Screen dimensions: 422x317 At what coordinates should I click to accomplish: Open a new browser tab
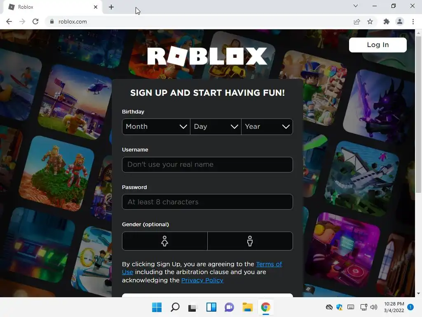[111, 7]
